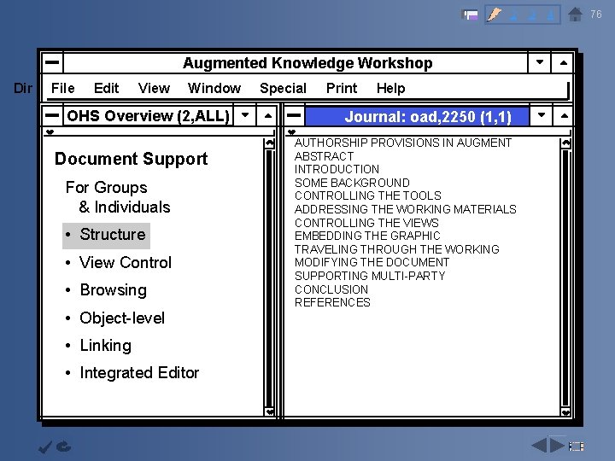Click split marker atop OHS Overview pane
The image size is (615, 461).
[50, 132]
